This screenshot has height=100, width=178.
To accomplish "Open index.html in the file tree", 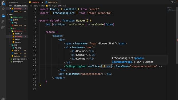I will coord(18,25).
